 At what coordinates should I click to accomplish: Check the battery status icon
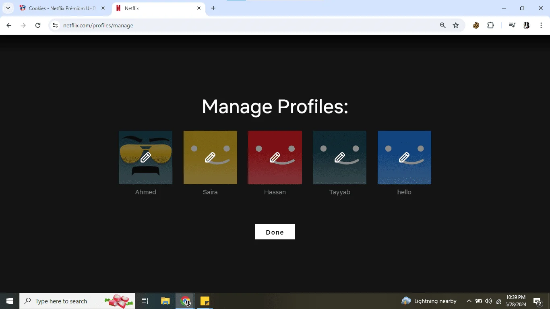[479, 301]
